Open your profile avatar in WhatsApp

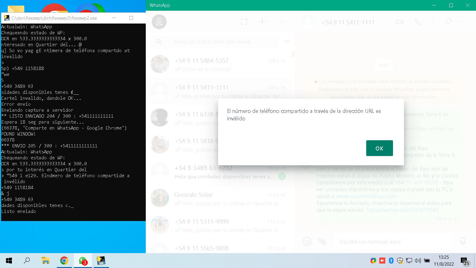coord(159,22)
